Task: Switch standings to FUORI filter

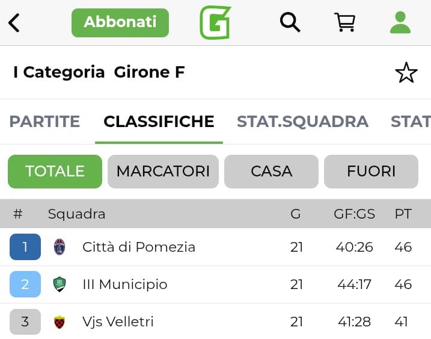Action: point(371,172)
